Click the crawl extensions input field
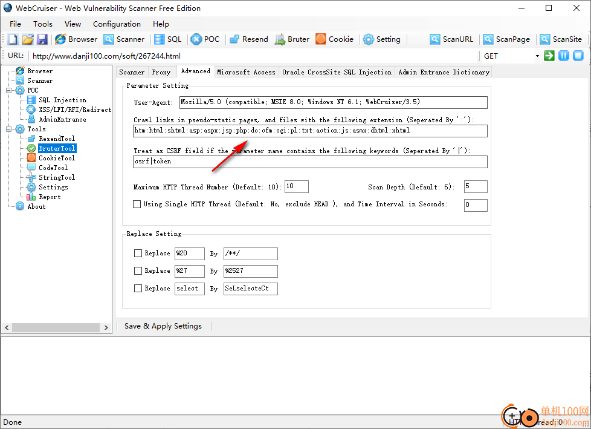 tap(310, 131)
